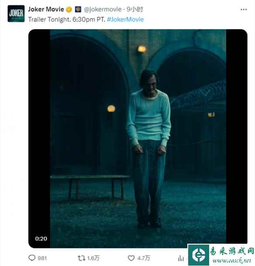Click the Joker Movie account name
Viewport: 255px width, 266px height.
coord(46,9)
